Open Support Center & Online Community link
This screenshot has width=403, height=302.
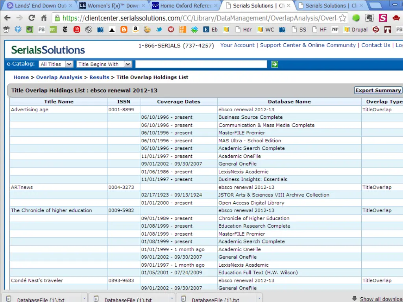click(308, 45)
